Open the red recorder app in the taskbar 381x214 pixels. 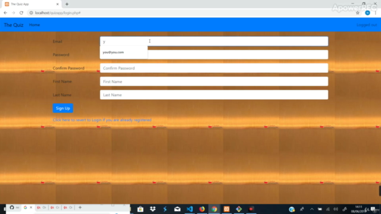click(x=251, y=209)
